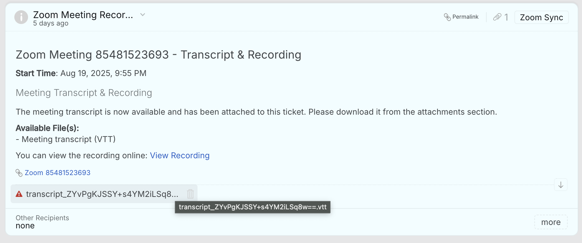Click the Zoom Sync button
The width and height of the screenshot is (582, 243).
[x=541, y=17]
